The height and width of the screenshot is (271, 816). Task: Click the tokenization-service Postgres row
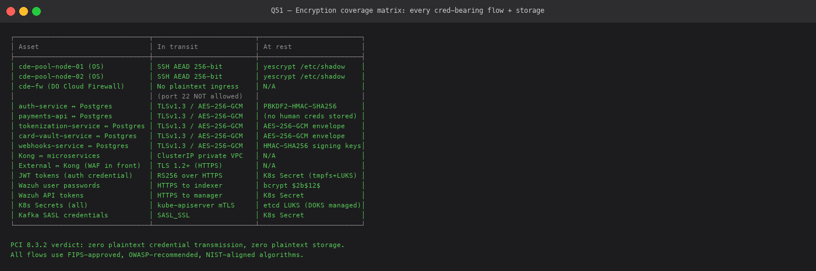[187, 126]
